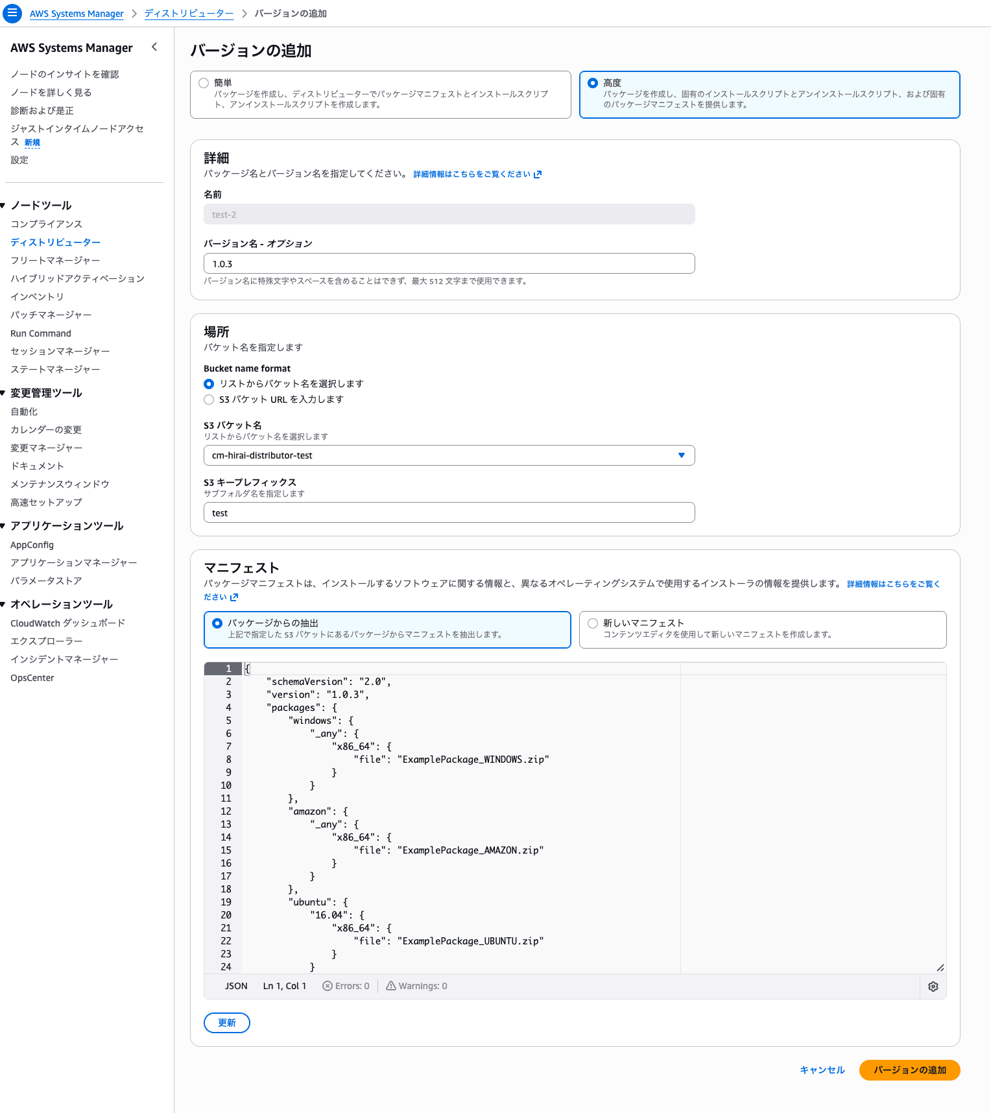Screen dimensions: 991x1113
Task: Open OpsCenter page
Action: pyautogui.click(x=32, y=678)
